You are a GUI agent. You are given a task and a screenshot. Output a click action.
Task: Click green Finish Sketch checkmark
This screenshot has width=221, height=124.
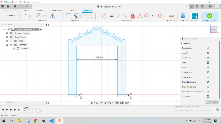click(x=209, y=16)
